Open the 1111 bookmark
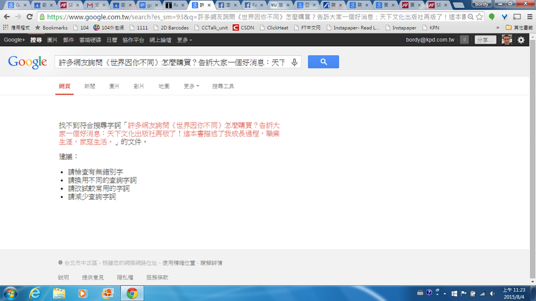The width and height of the screenshot is (536, 301). (139, 28)
